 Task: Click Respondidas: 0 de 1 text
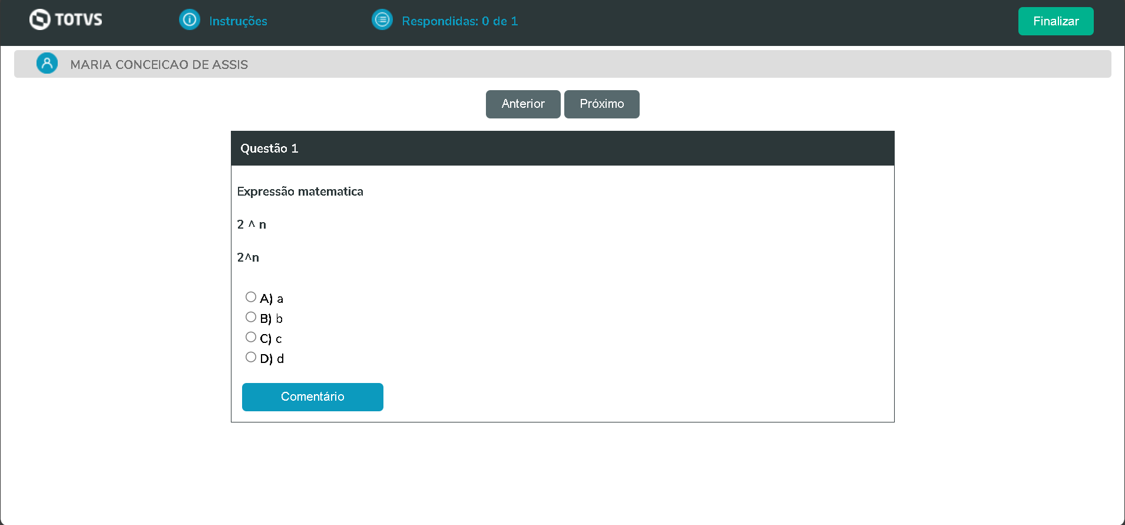click(460, 21)
